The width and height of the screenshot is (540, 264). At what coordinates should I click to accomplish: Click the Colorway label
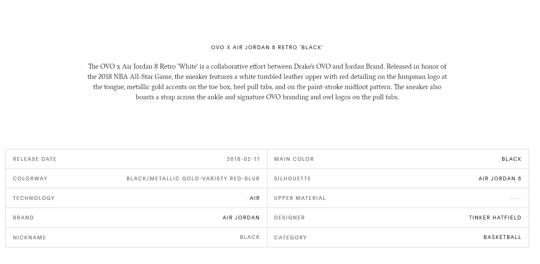(x=30, y=179)
